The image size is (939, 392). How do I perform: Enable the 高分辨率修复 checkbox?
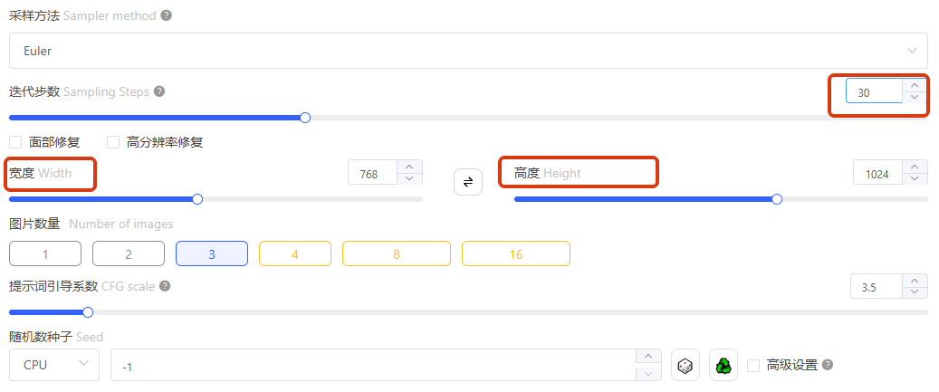coord(113,142)
